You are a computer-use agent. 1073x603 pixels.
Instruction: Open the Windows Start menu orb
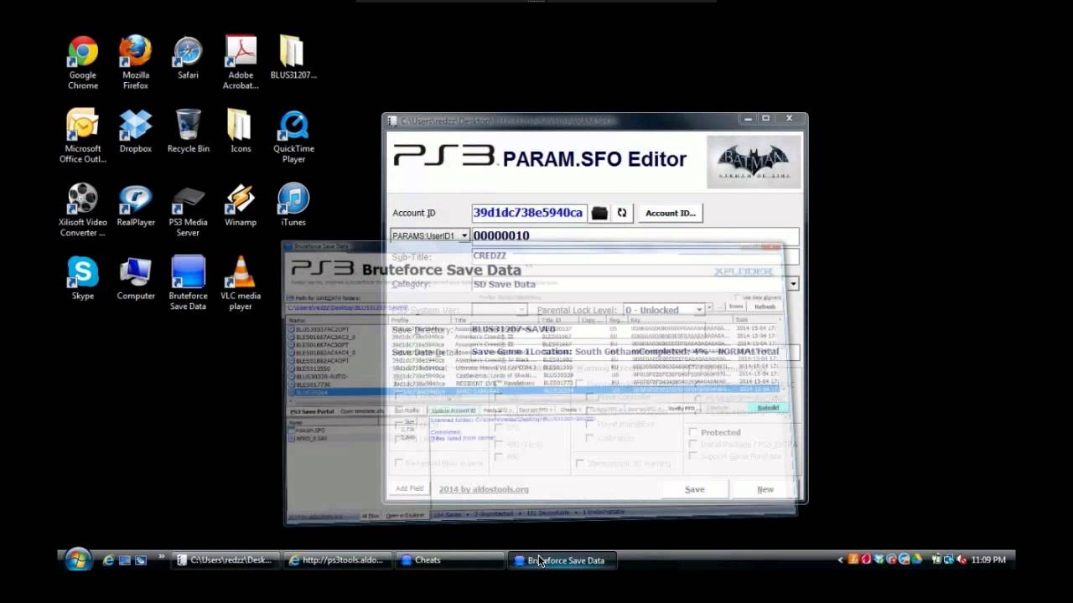[x=78, y=559]
